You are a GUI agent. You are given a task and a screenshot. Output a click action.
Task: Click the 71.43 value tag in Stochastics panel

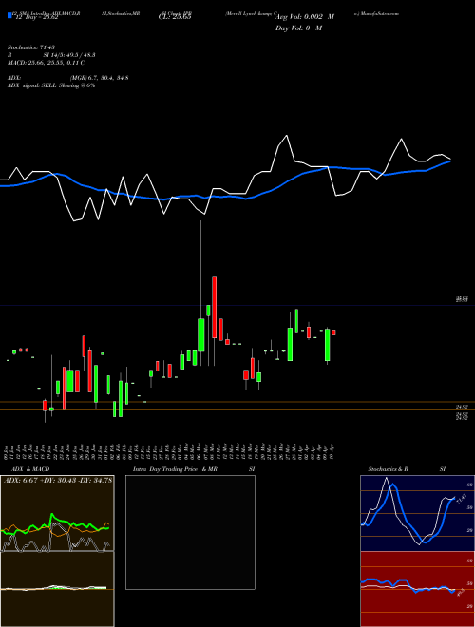point(462,499)
